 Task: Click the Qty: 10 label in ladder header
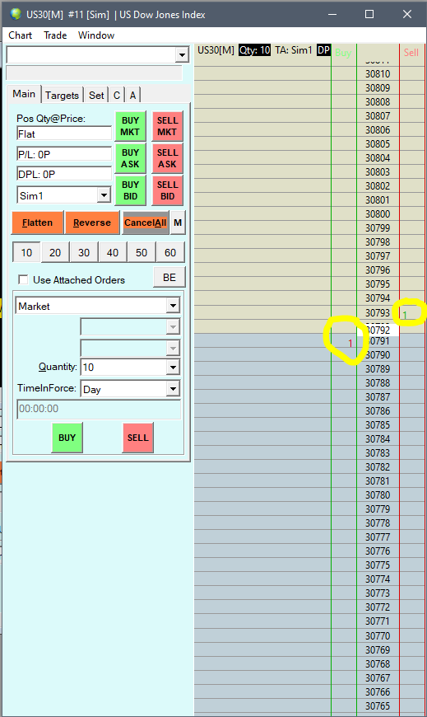pyautogui.click(x=254, y=50)
